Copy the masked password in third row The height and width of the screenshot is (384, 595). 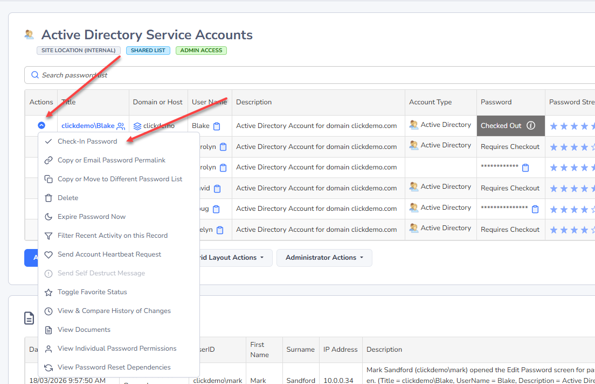(525, 168)
